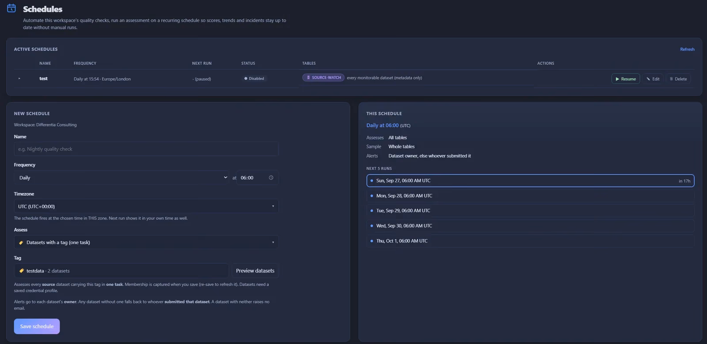707x344 pixels.
Task: Select the Mon, Sep 28 run entry
Action: click(530, 196)
